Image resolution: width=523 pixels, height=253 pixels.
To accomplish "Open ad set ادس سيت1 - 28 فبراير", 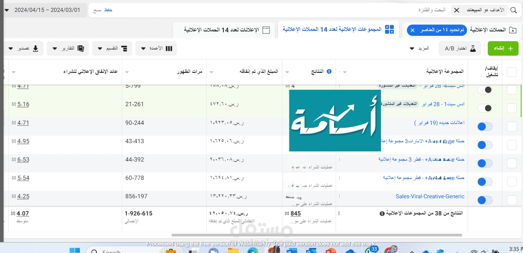I will pos(443,104).
